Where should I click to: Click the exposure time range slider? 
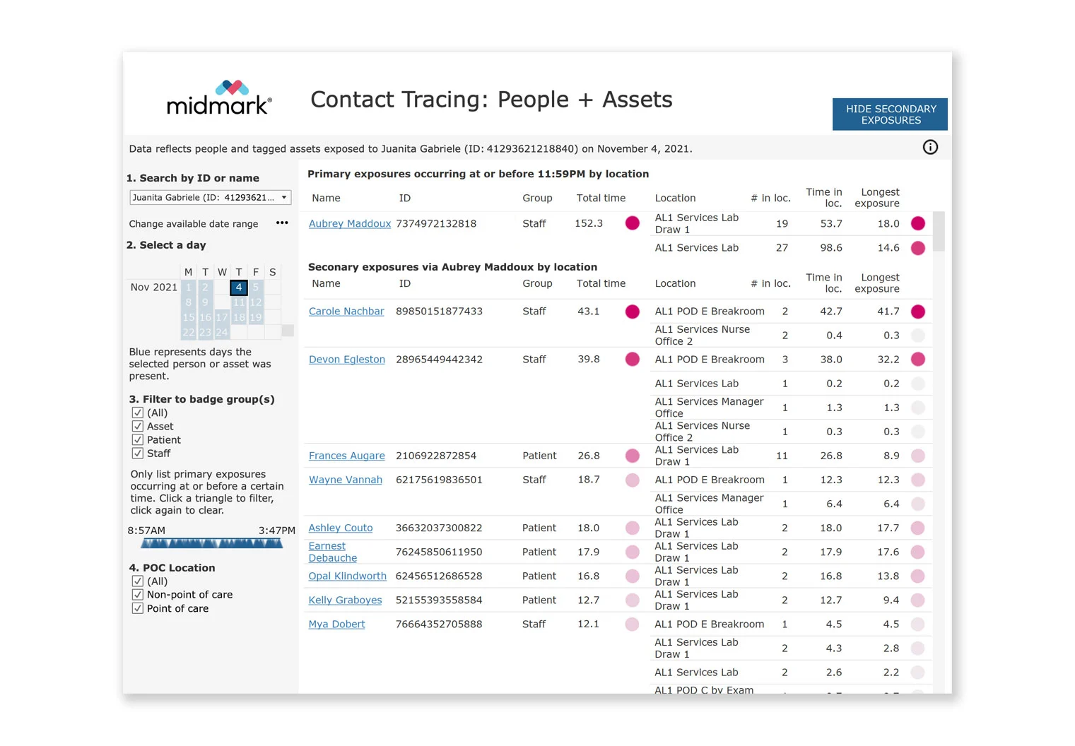click(x=211, y=543)
